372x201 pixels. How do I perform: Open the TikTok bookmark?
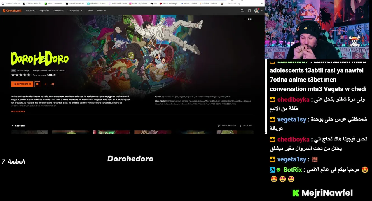click(32, 4)
